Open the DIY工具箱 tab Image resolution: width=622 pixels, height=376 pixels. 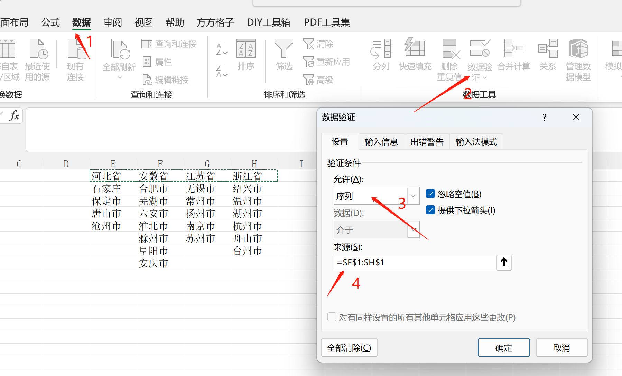(x=269, y=22)
